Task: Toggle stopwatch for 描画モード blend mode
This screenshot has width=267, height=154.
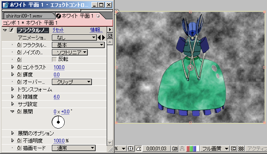Action: pos(19,148)
